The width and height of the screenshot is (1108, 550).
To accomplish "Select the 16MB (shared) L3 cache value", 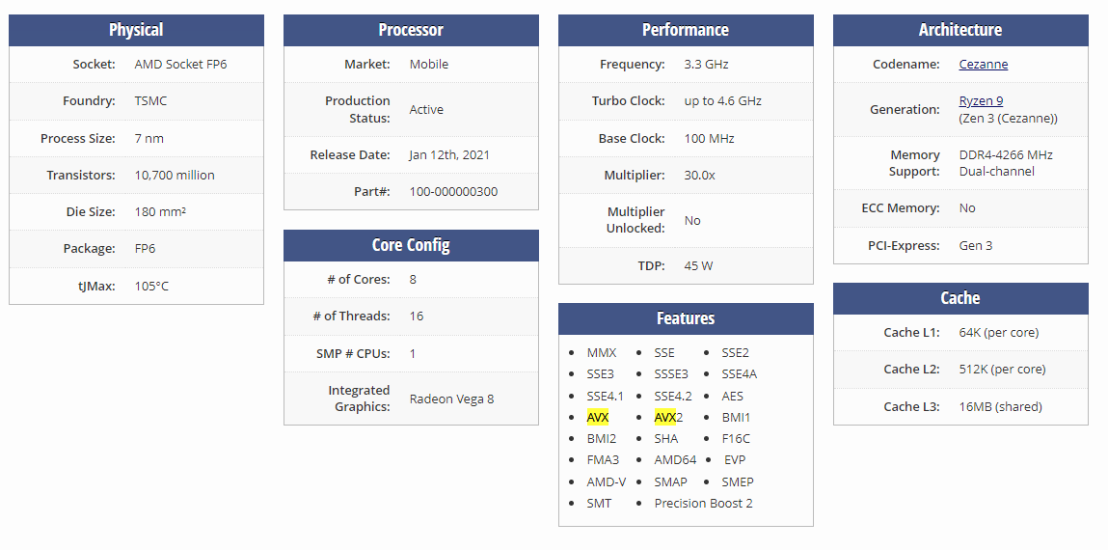I will pos(1000,407).
